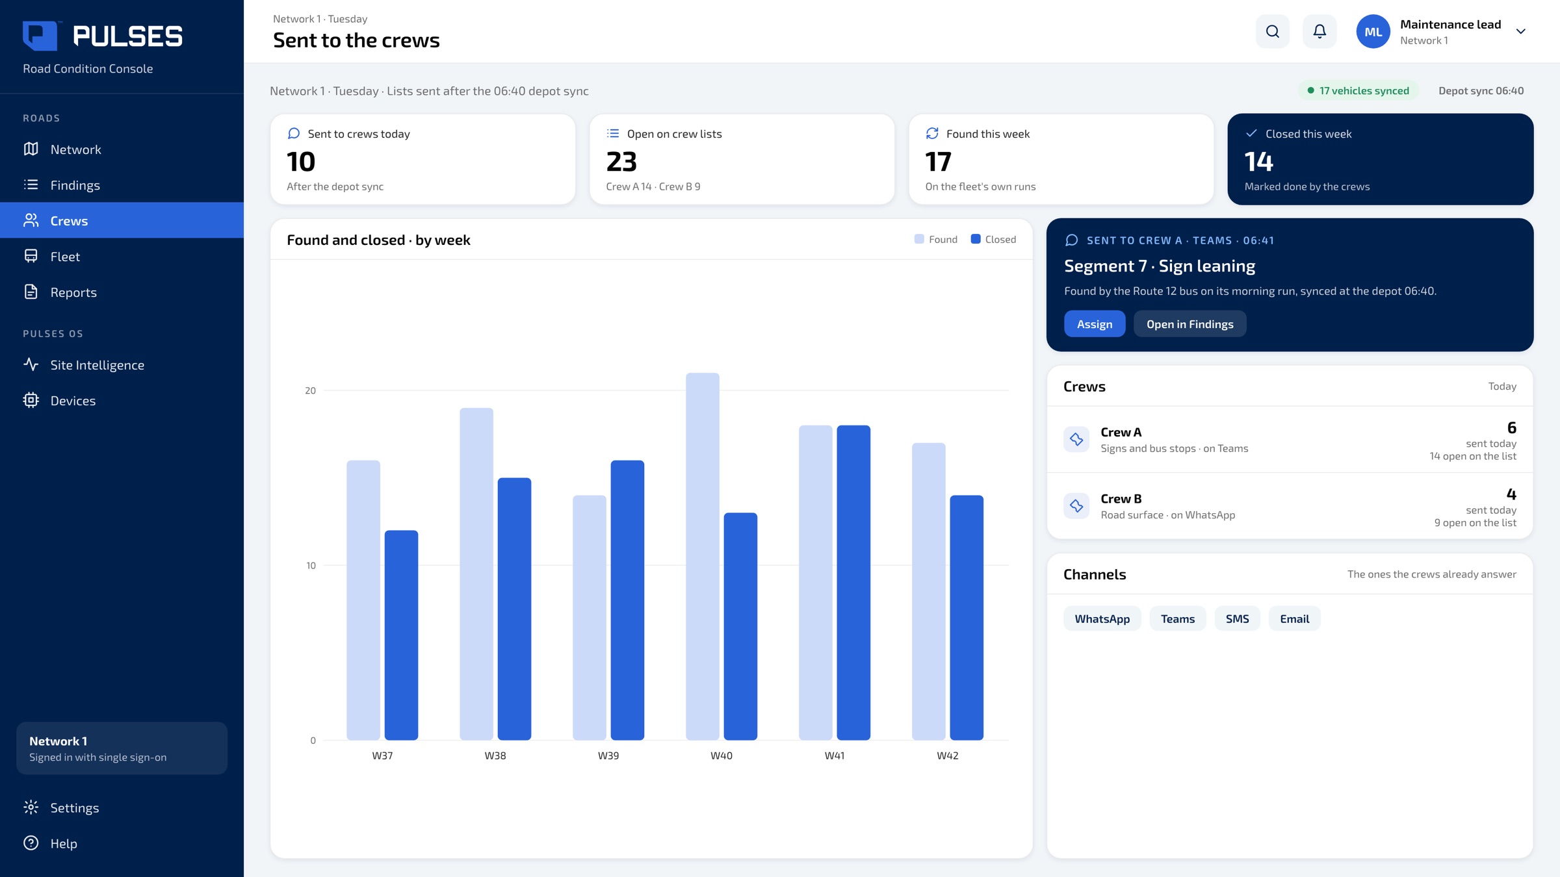The height and width of the screenshot is (877, 1560).
Task: Open the notifications bell
Action: (1319, 31)
